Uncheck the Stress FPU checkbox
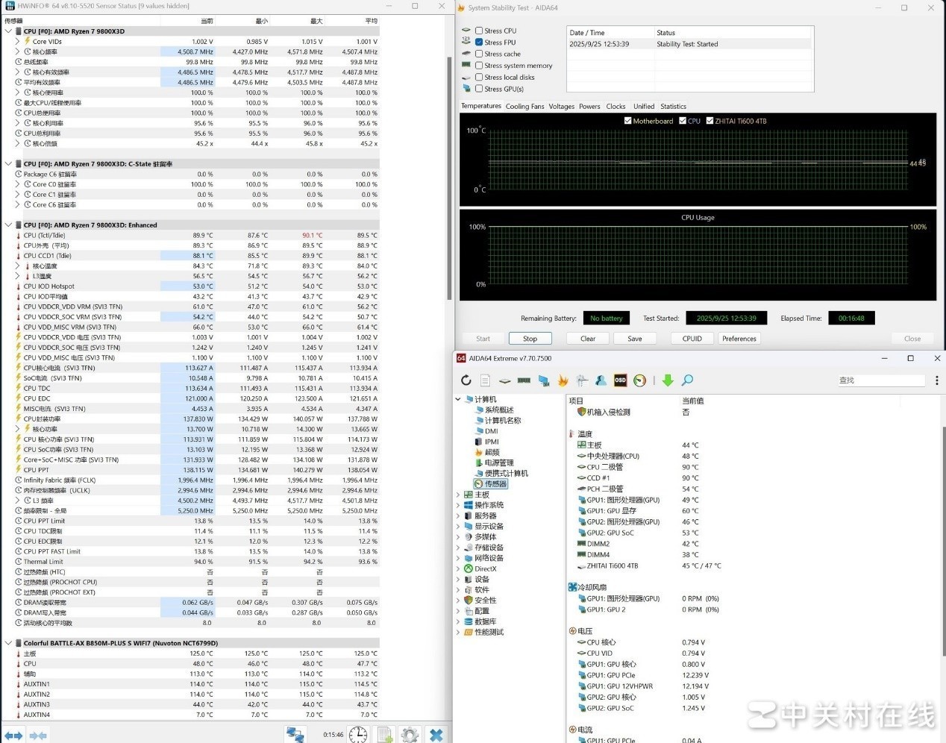Image resolution: width=946 pixels, height=743 pixels. [x=479, y=43]
